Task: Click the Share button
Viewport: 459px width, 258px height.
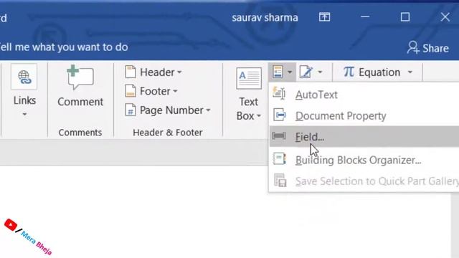Action: click(x=427, y=48)
